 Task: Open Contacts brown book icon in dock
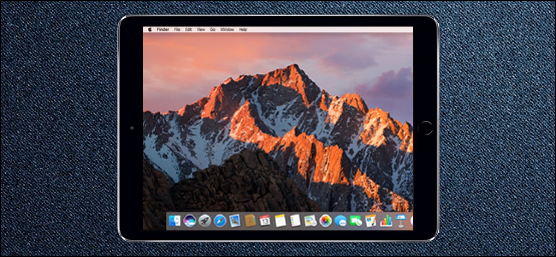point(250,221)
